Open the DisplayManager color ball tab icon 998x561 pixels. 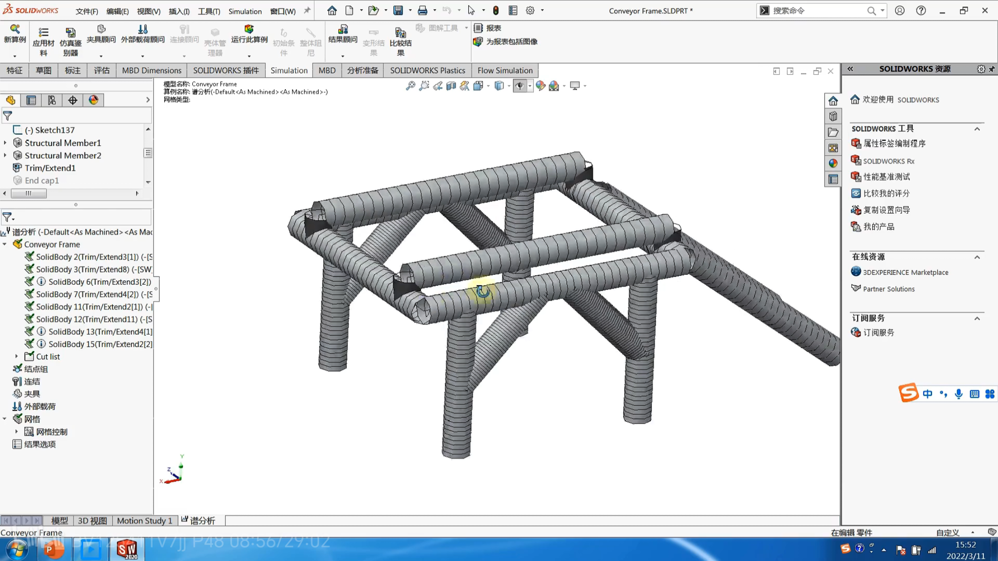coord(93,100)
